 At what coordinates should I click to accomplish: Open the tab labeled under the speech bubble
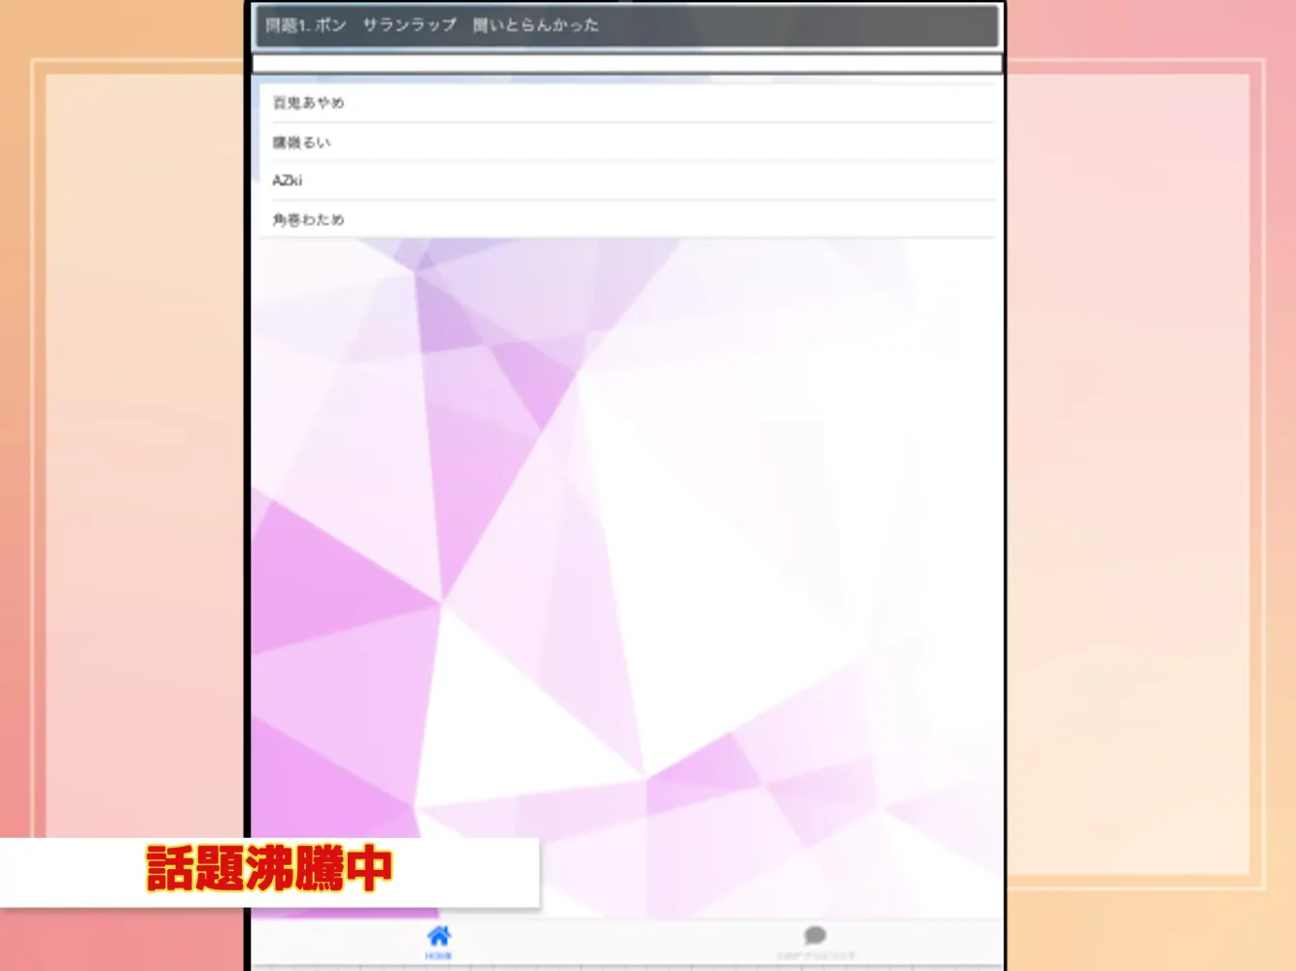pos(815,956)
